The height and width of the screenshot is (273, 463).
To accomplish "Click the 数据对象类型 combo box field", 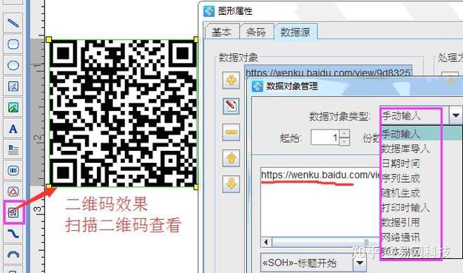I will click(414, 115).
